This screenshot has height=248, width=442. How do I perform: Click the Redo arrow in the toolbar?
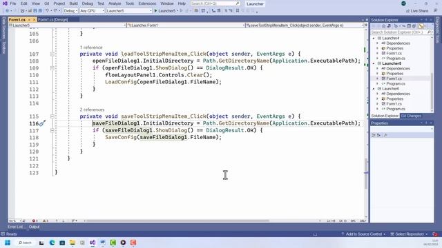pos(55,11)
